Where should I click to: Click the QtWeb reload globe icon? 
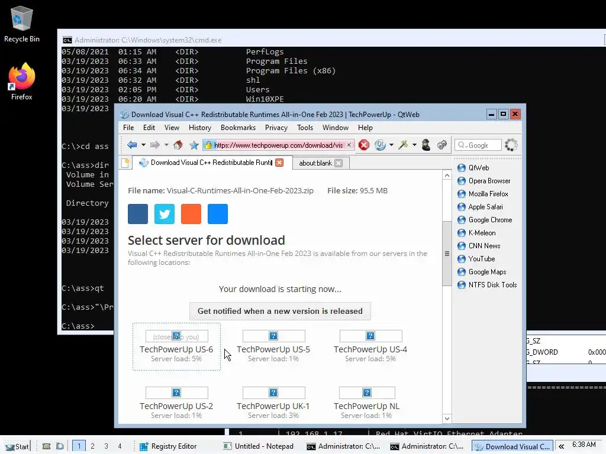[380, 145]
